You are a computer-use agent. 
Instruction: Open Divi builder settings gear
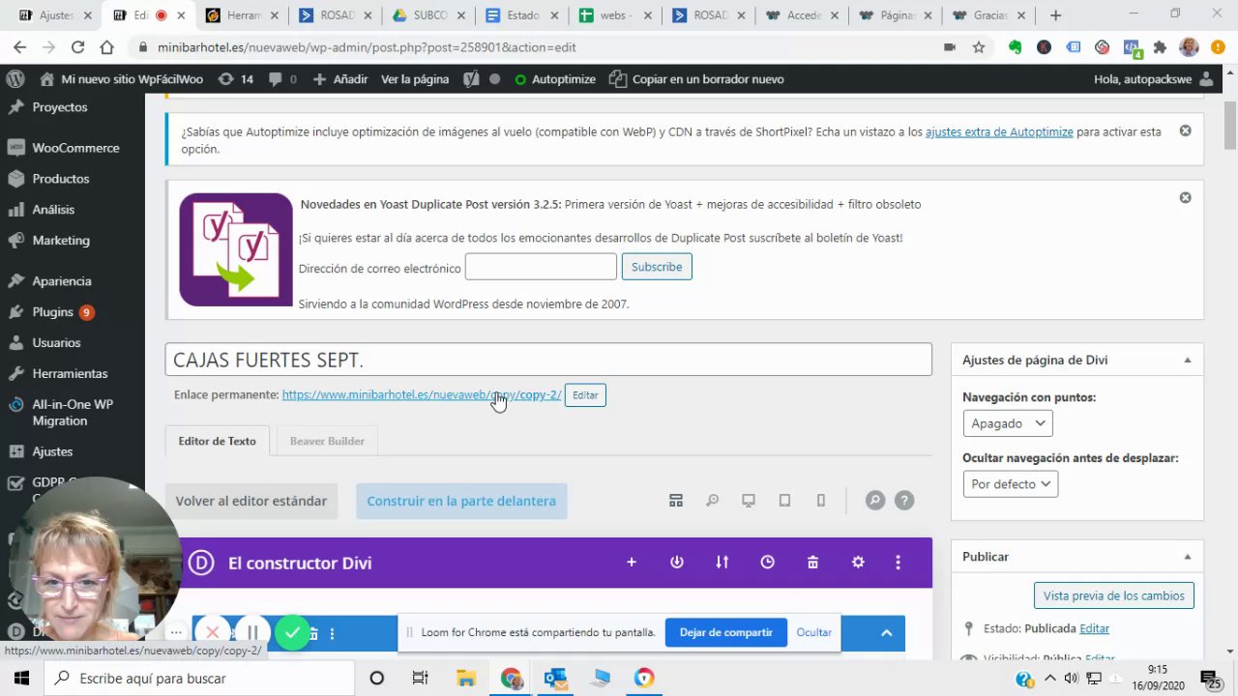858,562
